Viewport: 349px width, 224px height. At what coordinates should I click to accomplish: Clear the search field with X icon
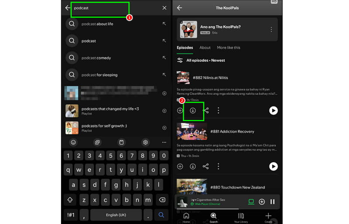click(x=164, y=8)
